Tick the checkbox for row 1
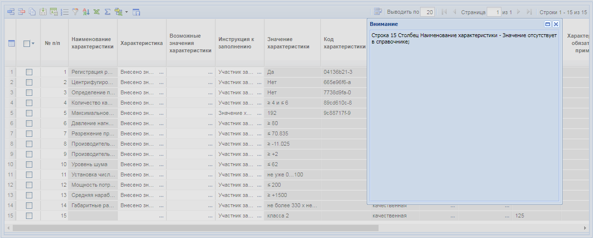Screen dimensions: 593x238 [29, 72]
